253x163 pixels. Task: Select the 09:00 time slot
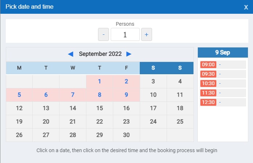point(208,64)
